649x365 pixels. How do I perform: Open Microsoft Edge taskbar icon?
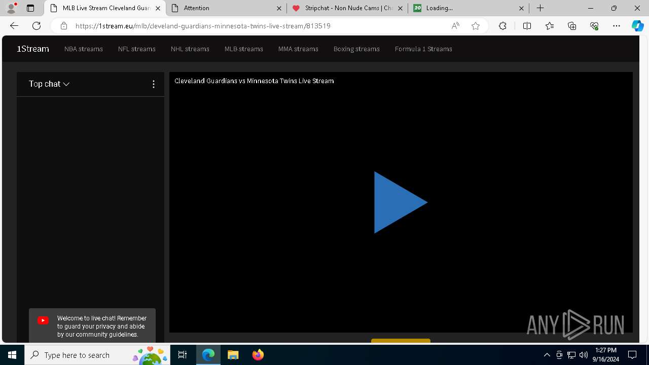point(208,355)
